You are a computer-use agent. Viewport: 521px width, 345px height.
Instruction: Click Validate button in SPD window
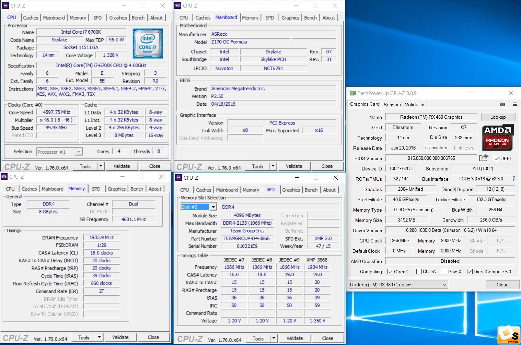click(294, 338)
